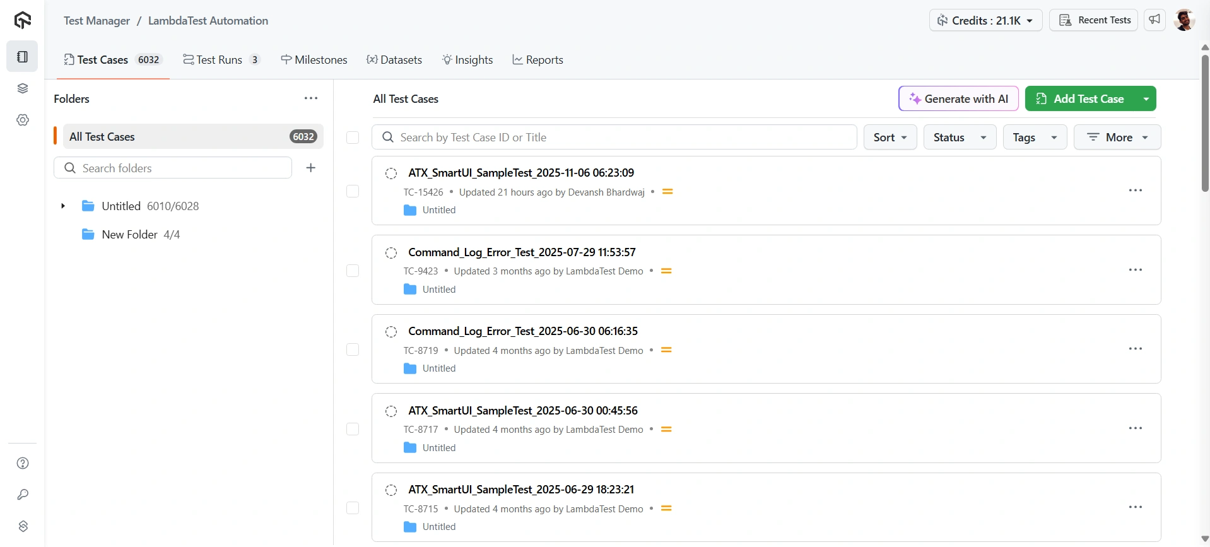Click the key icon in sidebar
The height and width of the screenshot is (547, 1210).
pyautogui.click(x=23, y=495)
